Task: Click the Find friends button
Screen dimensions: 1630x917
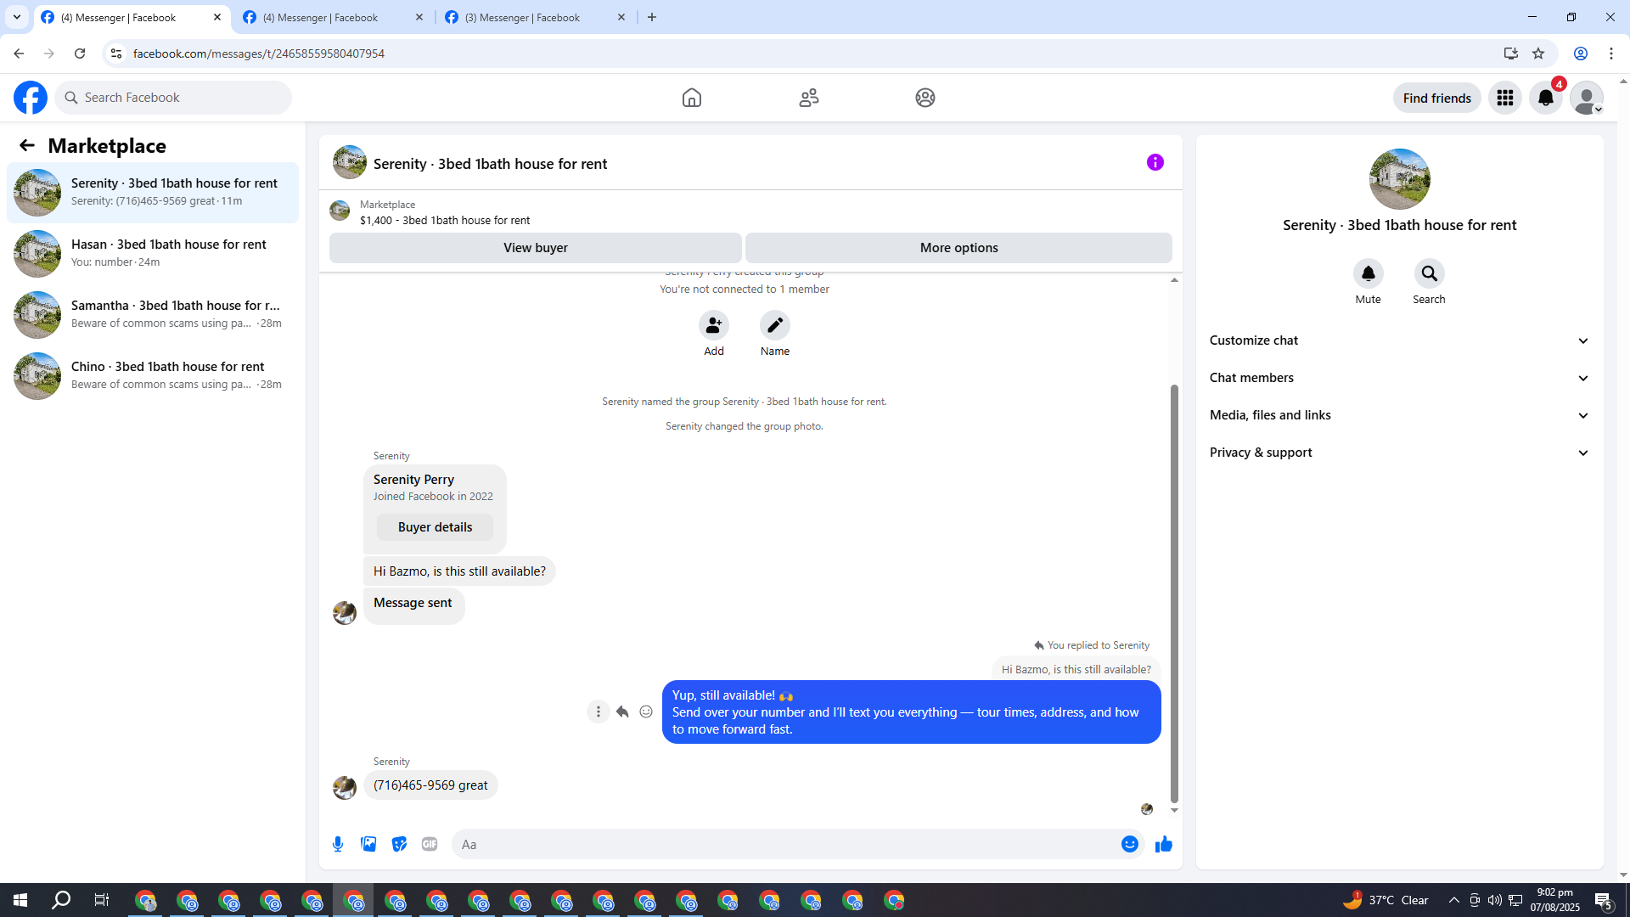Action: [1437, 98]
